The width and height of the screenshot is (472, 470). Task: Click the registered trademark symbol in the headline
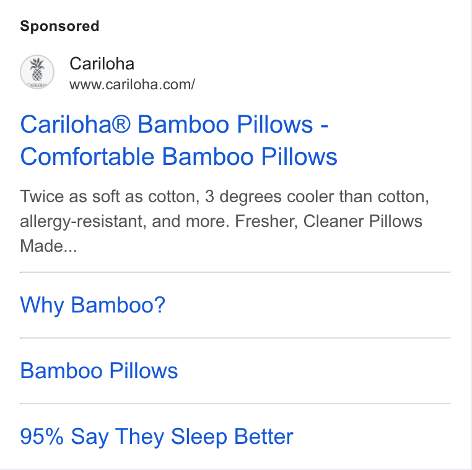(x=121, y=123)
